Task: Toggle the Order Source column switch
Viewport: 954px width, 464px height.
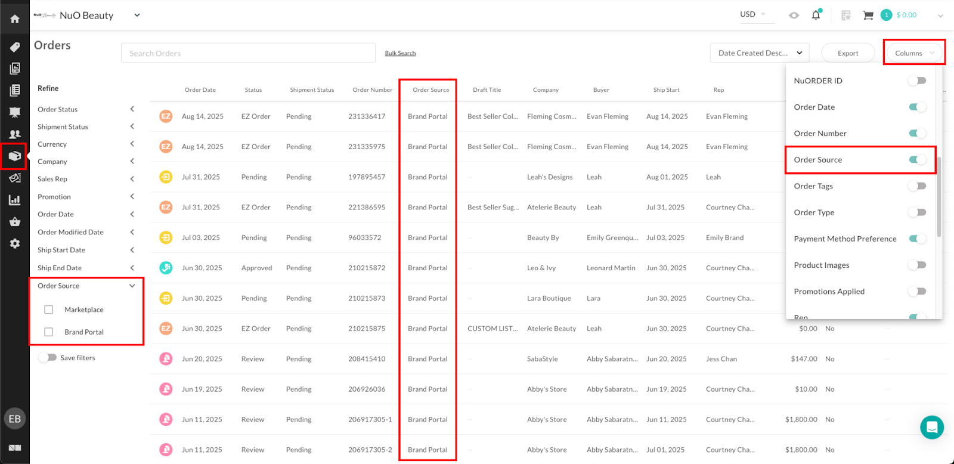Action: pos(917,159)
